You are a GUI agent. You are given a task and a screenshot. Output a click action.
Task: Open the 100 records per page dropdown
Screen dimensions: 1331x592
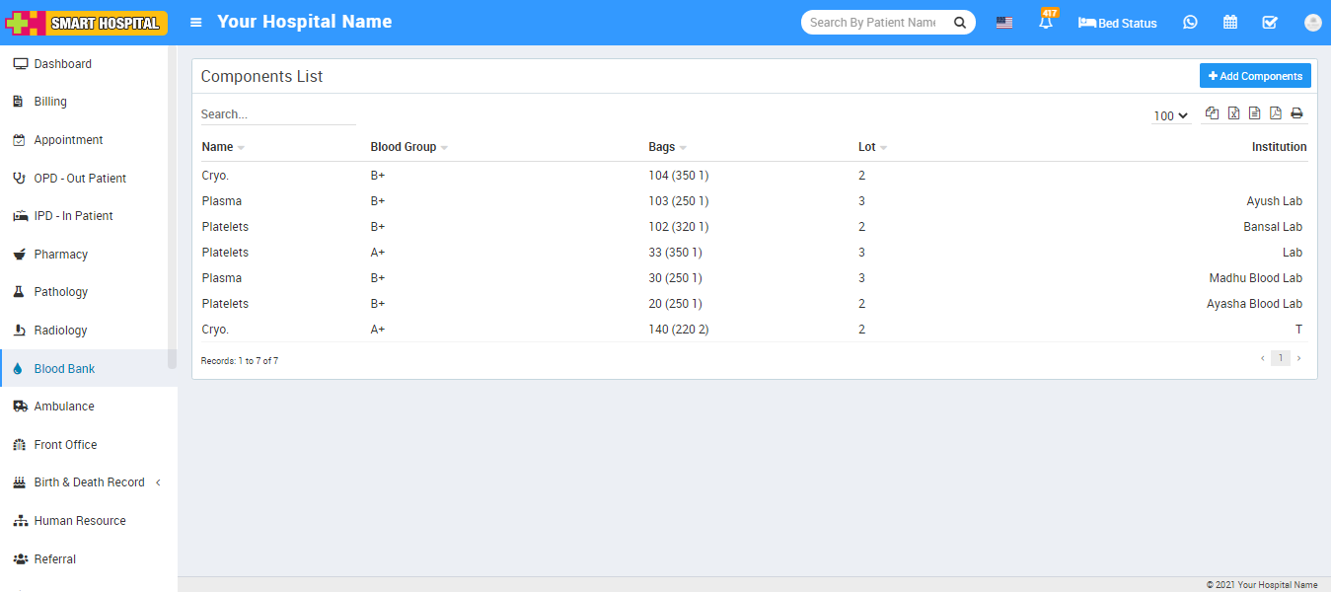pyautogui.click(x=1170, y=116)
